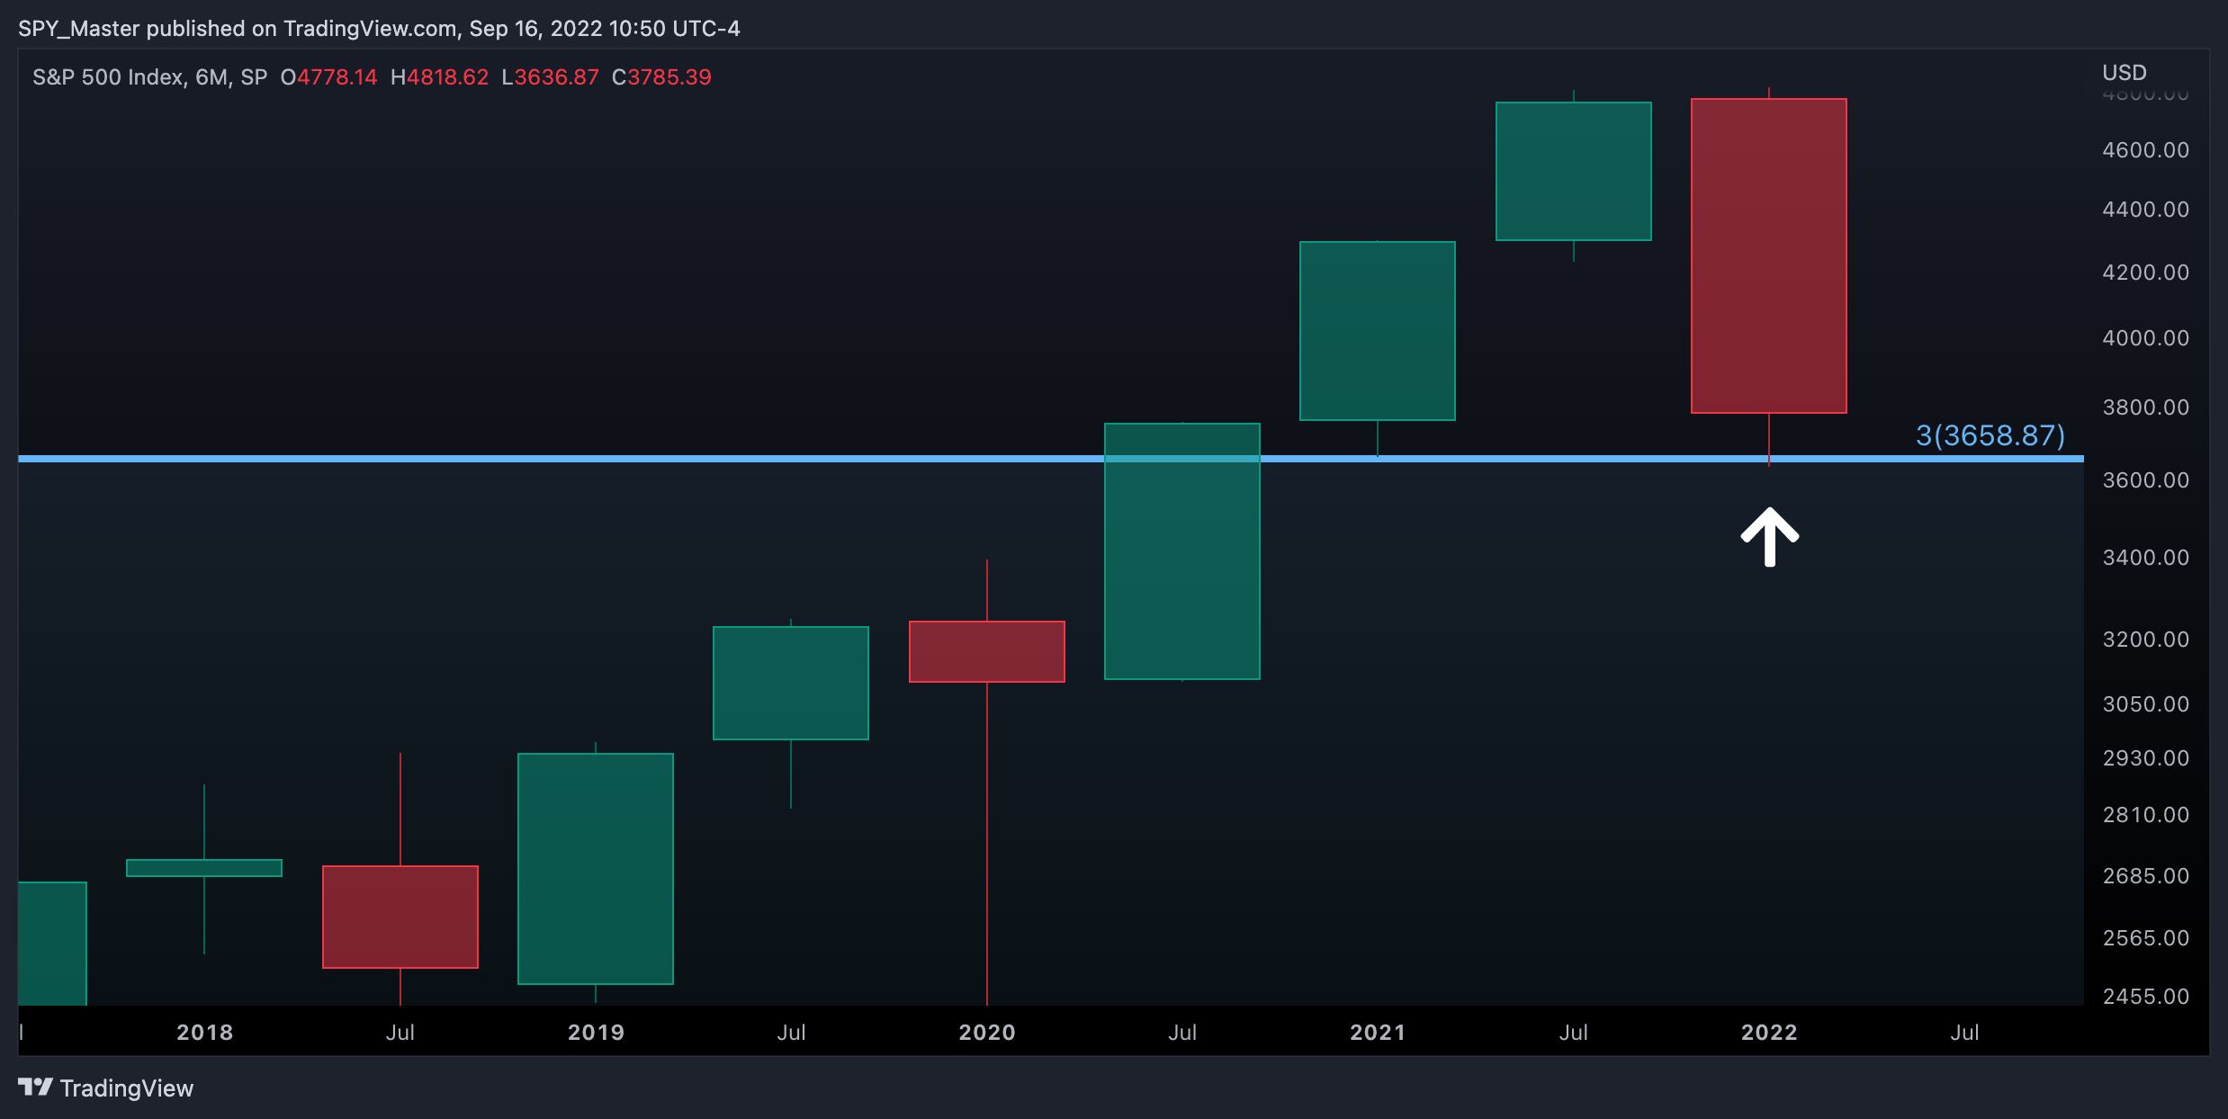Click the 2685.00 price axis label
This screenshot has height=1119, width=2228.
(2145, 876)
